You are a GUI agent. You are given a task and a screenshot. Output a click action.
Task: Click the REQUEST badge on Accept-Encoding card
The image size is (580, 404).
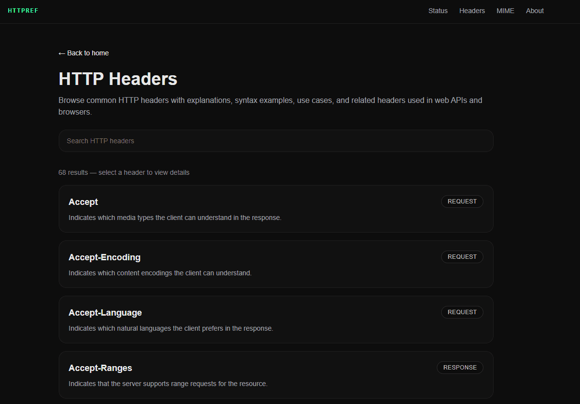[462, 257]
